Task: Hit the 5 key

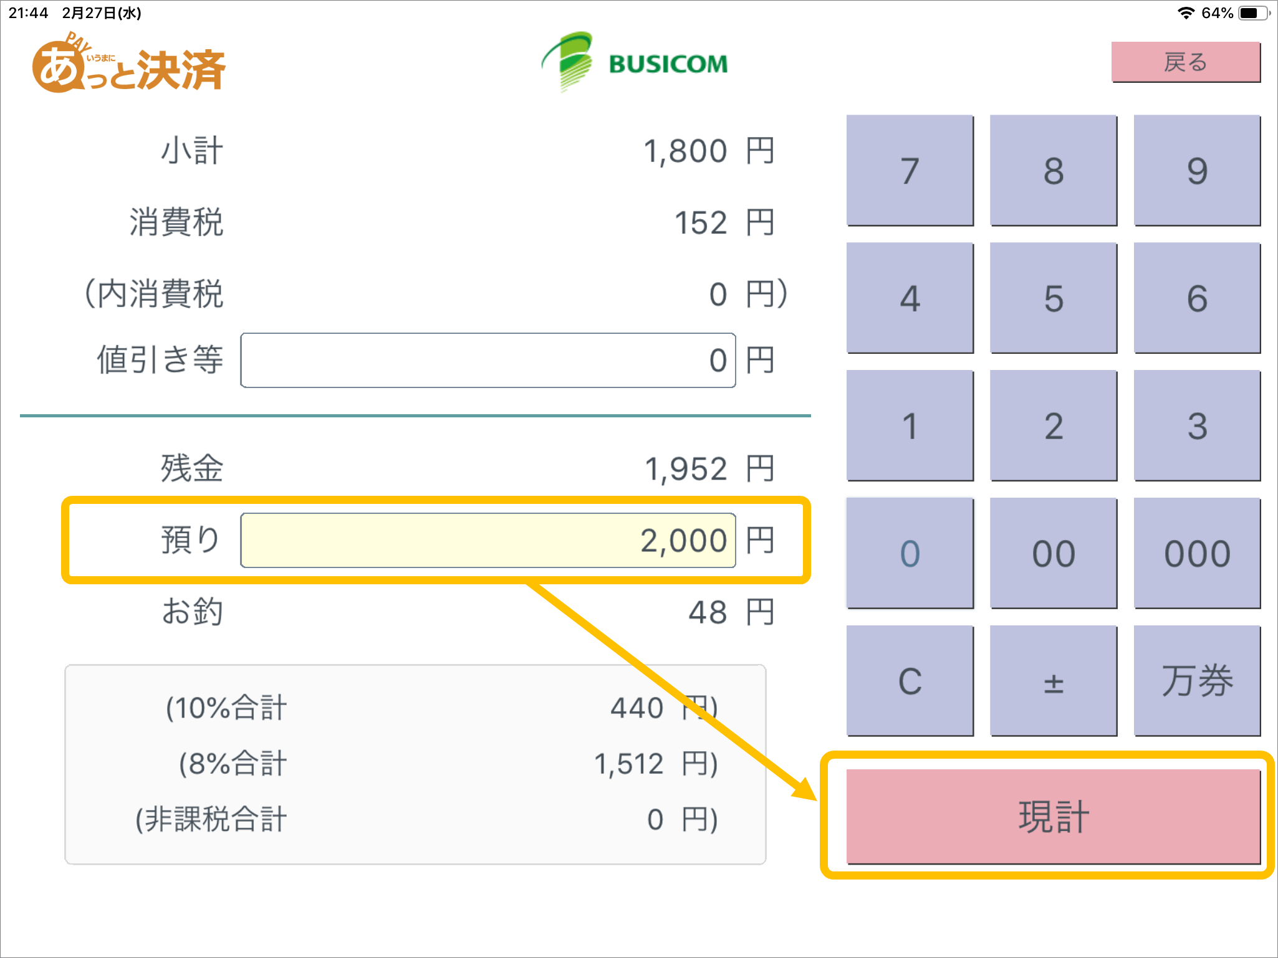Action: point(1053,298)
